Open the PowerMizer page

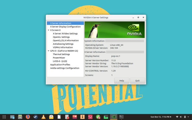[59, 58]
